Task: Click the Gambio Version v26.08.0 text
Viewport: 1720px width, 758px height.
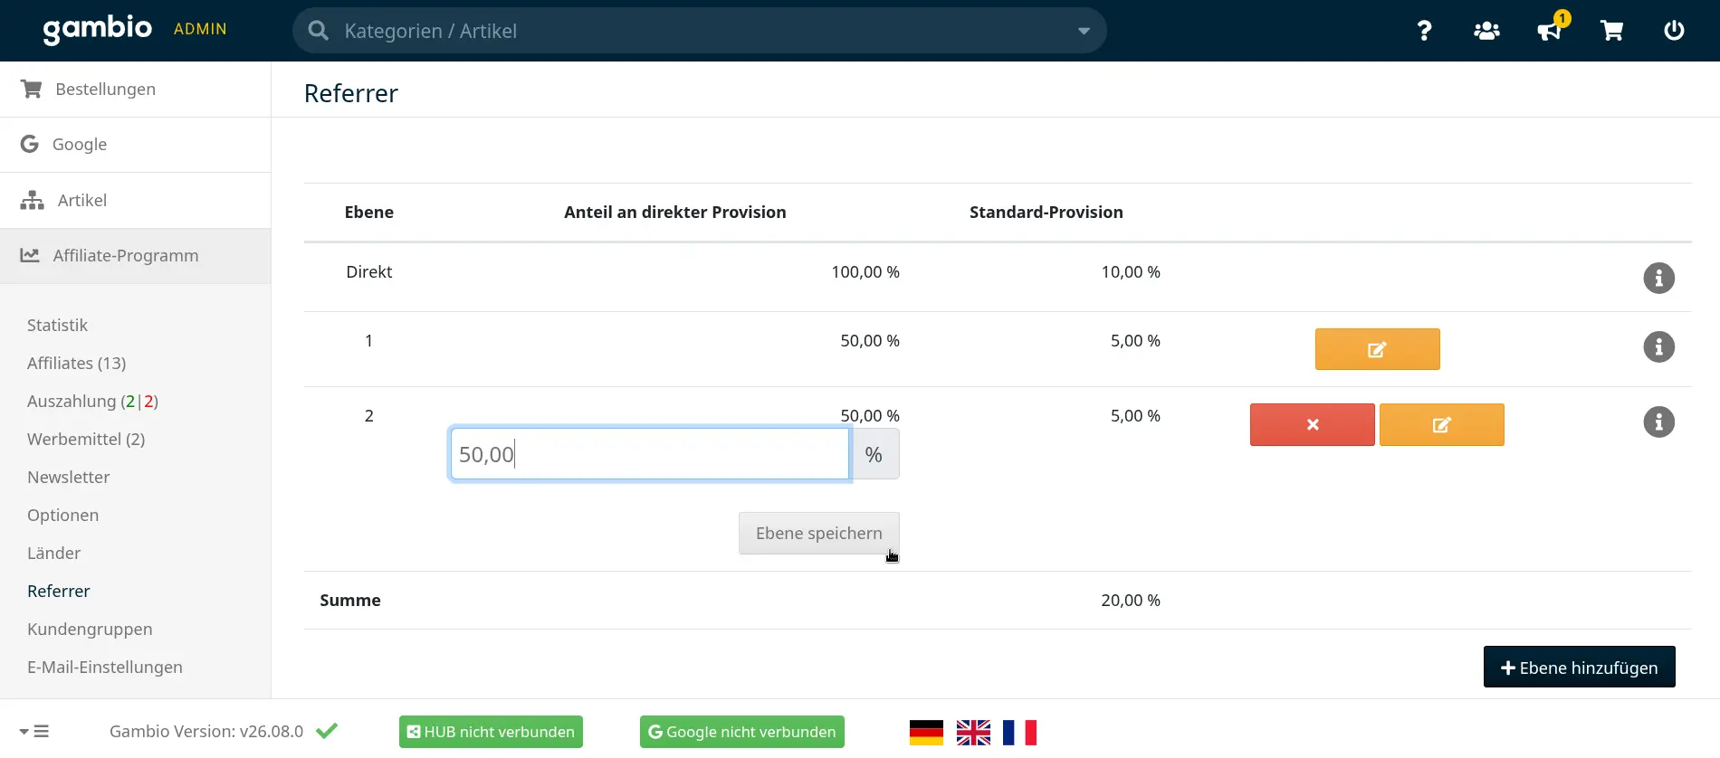Action: pyautogui.click(x=206, y=731)
